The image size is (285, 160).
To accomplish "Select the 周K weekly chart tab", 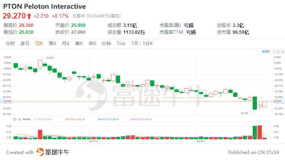I will pyautogui.click(x=52, y=44).
